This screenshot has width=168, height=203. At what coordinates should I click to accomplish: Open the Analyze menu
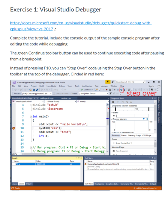pyautogui.click(x=104, y=86)
